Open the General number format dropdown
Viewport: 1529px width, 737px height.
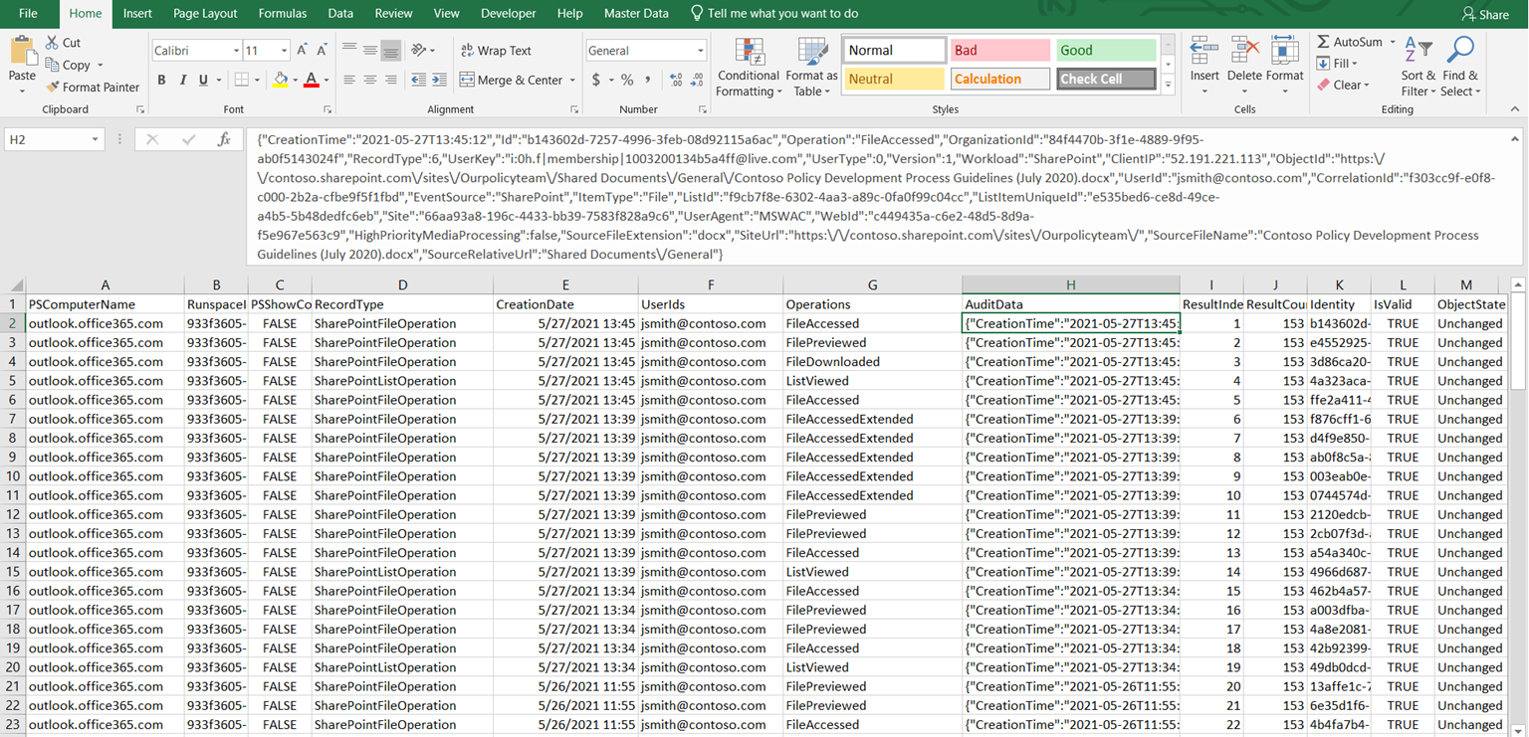pyautogui.click(x=701, y=51)
